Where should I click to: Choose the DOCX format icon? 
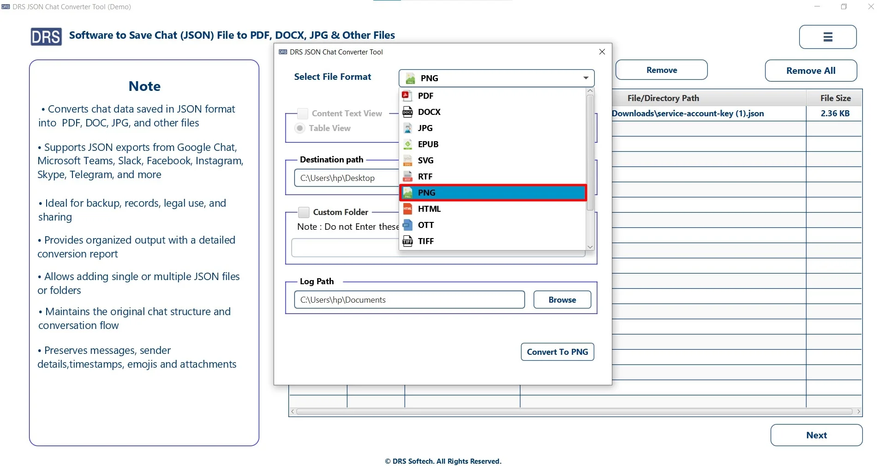click(408, 112)
